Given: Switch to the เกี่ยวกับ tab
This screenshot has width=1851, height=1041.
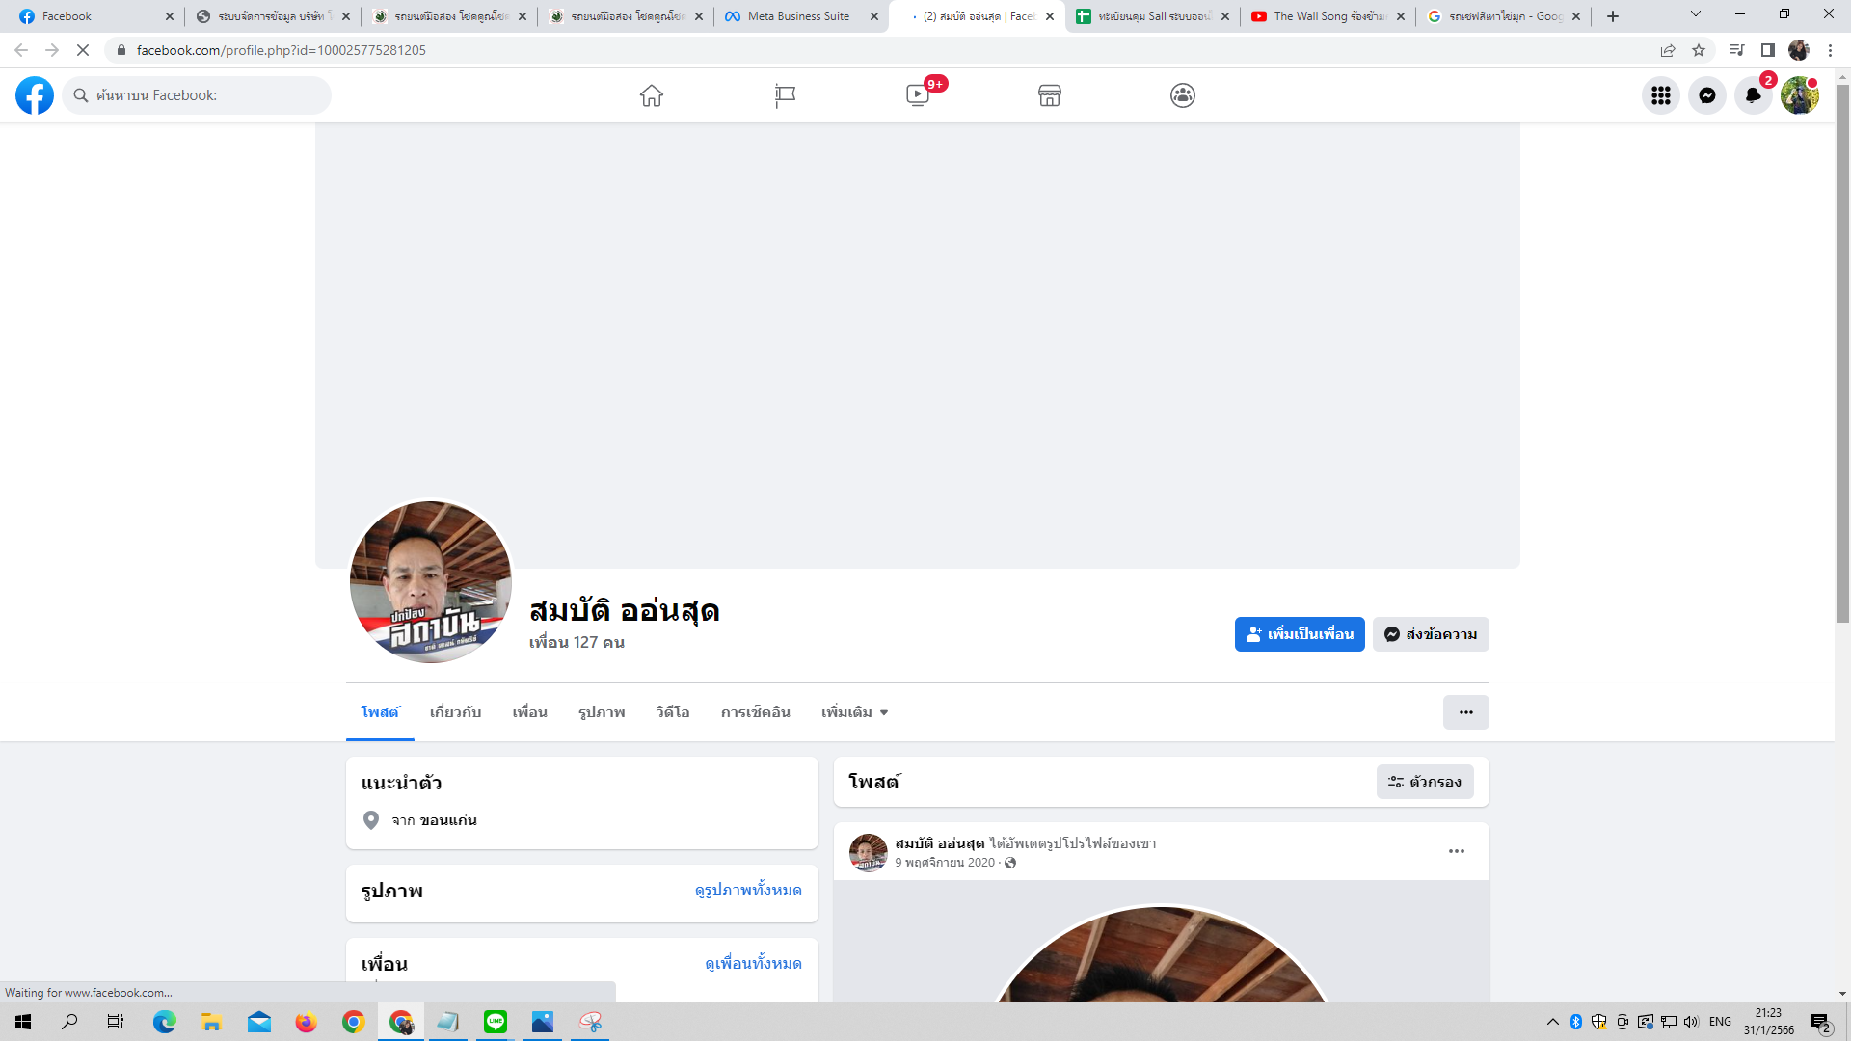Looking at the screenshot, I should pyautogui.click(x=455, y=712).
